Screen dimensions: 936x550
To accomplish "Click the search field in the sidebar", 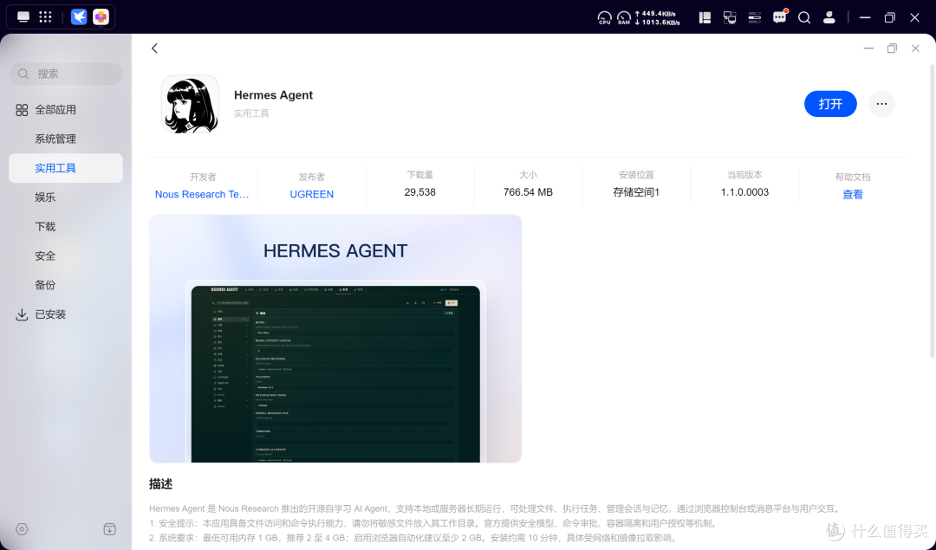I will [66, 74].
